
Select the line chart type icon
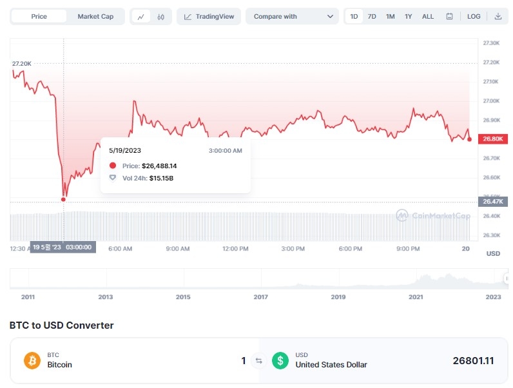coord(141,16)
